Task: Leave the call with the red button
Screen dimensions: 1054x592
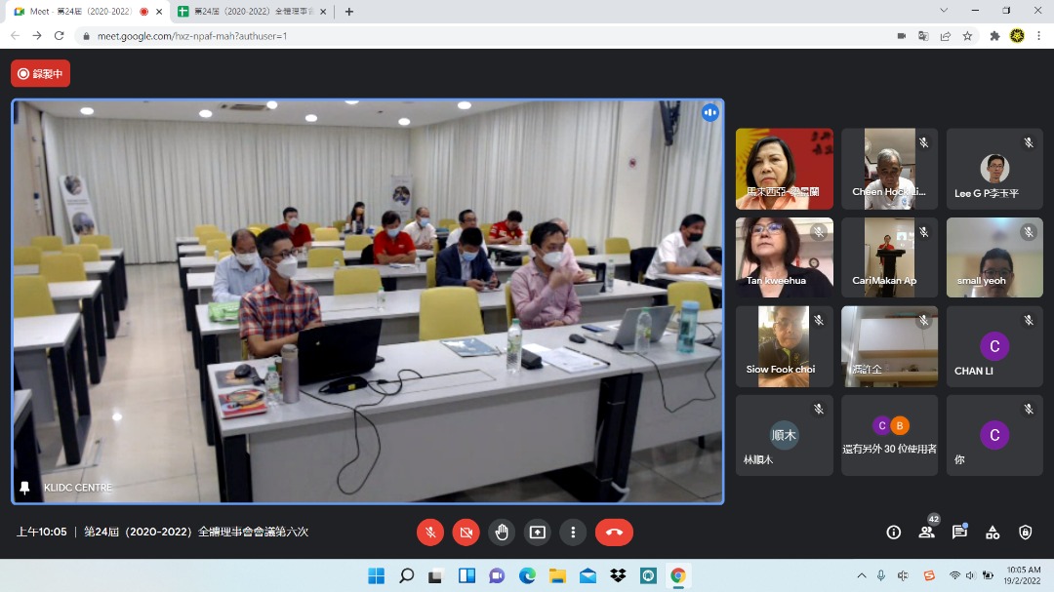Action: tap(614, 532)
